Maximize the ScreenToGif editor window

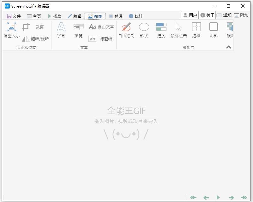click(228, 6)
